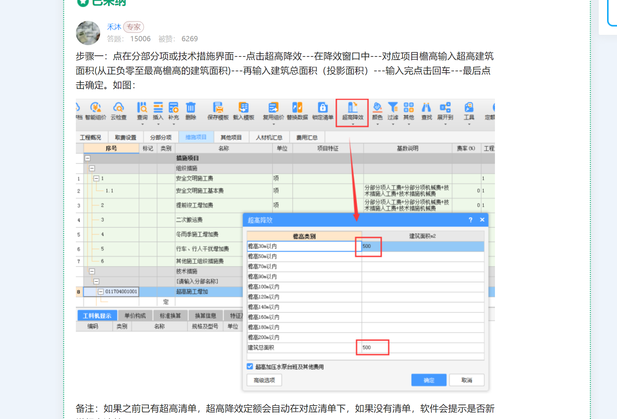The image size is (617, 419).
Task: Click the 保存模板 save template icon
Action: tap(218, 107)
